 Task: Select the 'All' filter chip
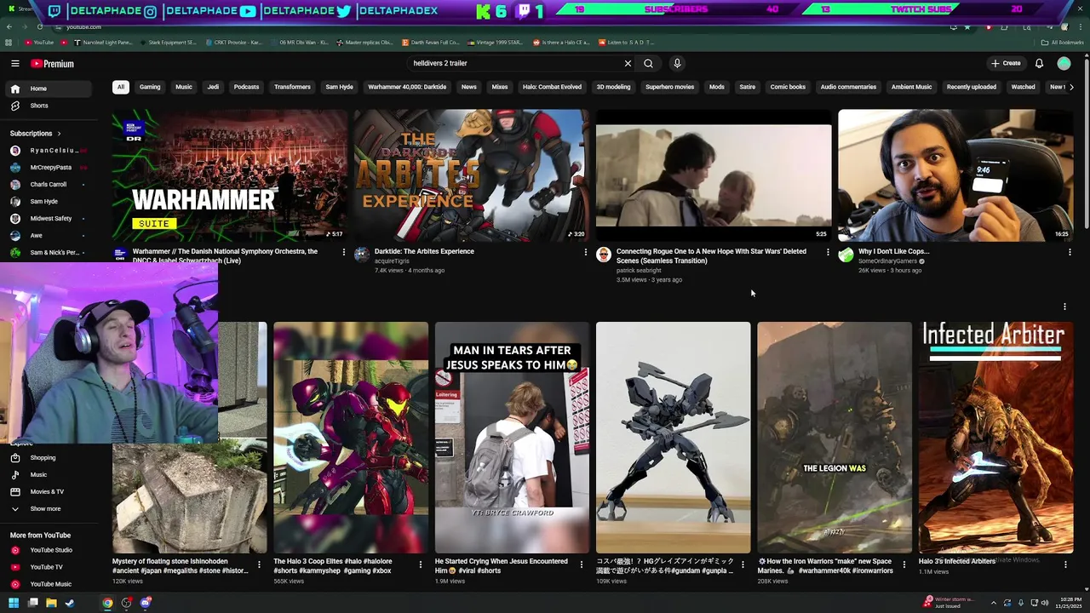tap(121, 87)
